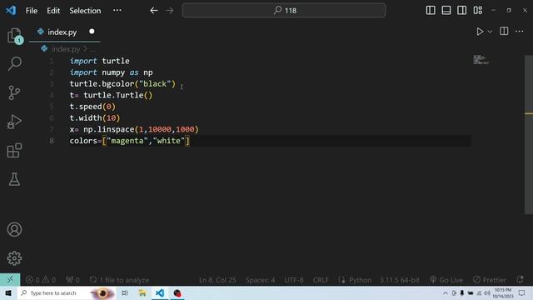Open the red app in taskbar
This screenshot has width=533, height=300.
[177, 292]
